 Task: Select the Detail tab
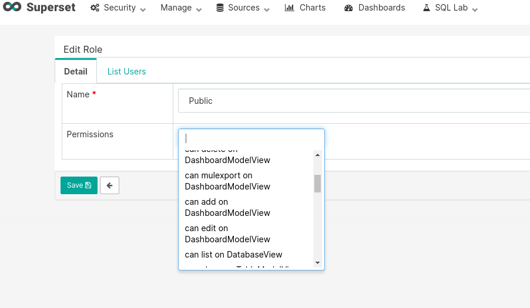pyautogui.click(x=76, y=72)
